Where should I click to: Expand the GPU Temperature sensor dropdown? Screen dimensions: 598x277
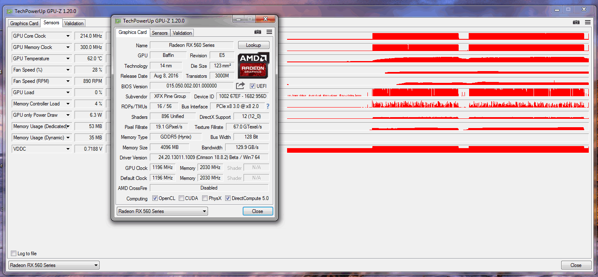(68, 59)
